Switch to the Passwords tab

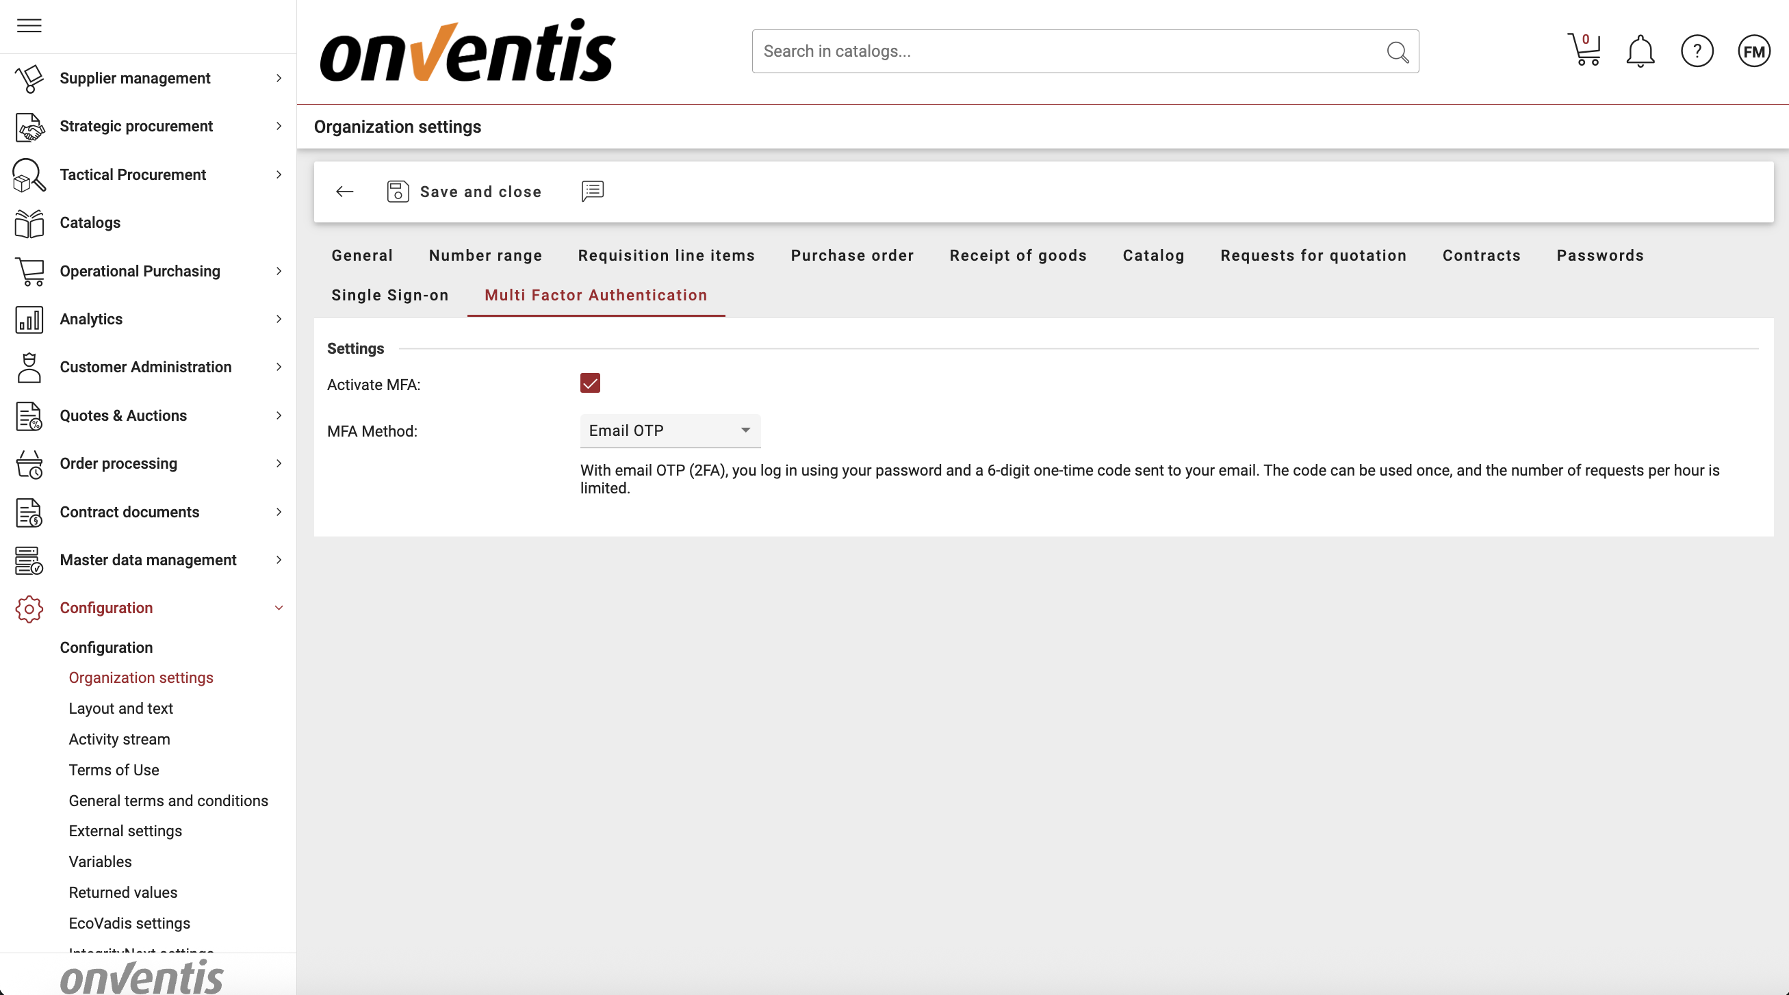pyautogui.click(x=1599, y=255)
